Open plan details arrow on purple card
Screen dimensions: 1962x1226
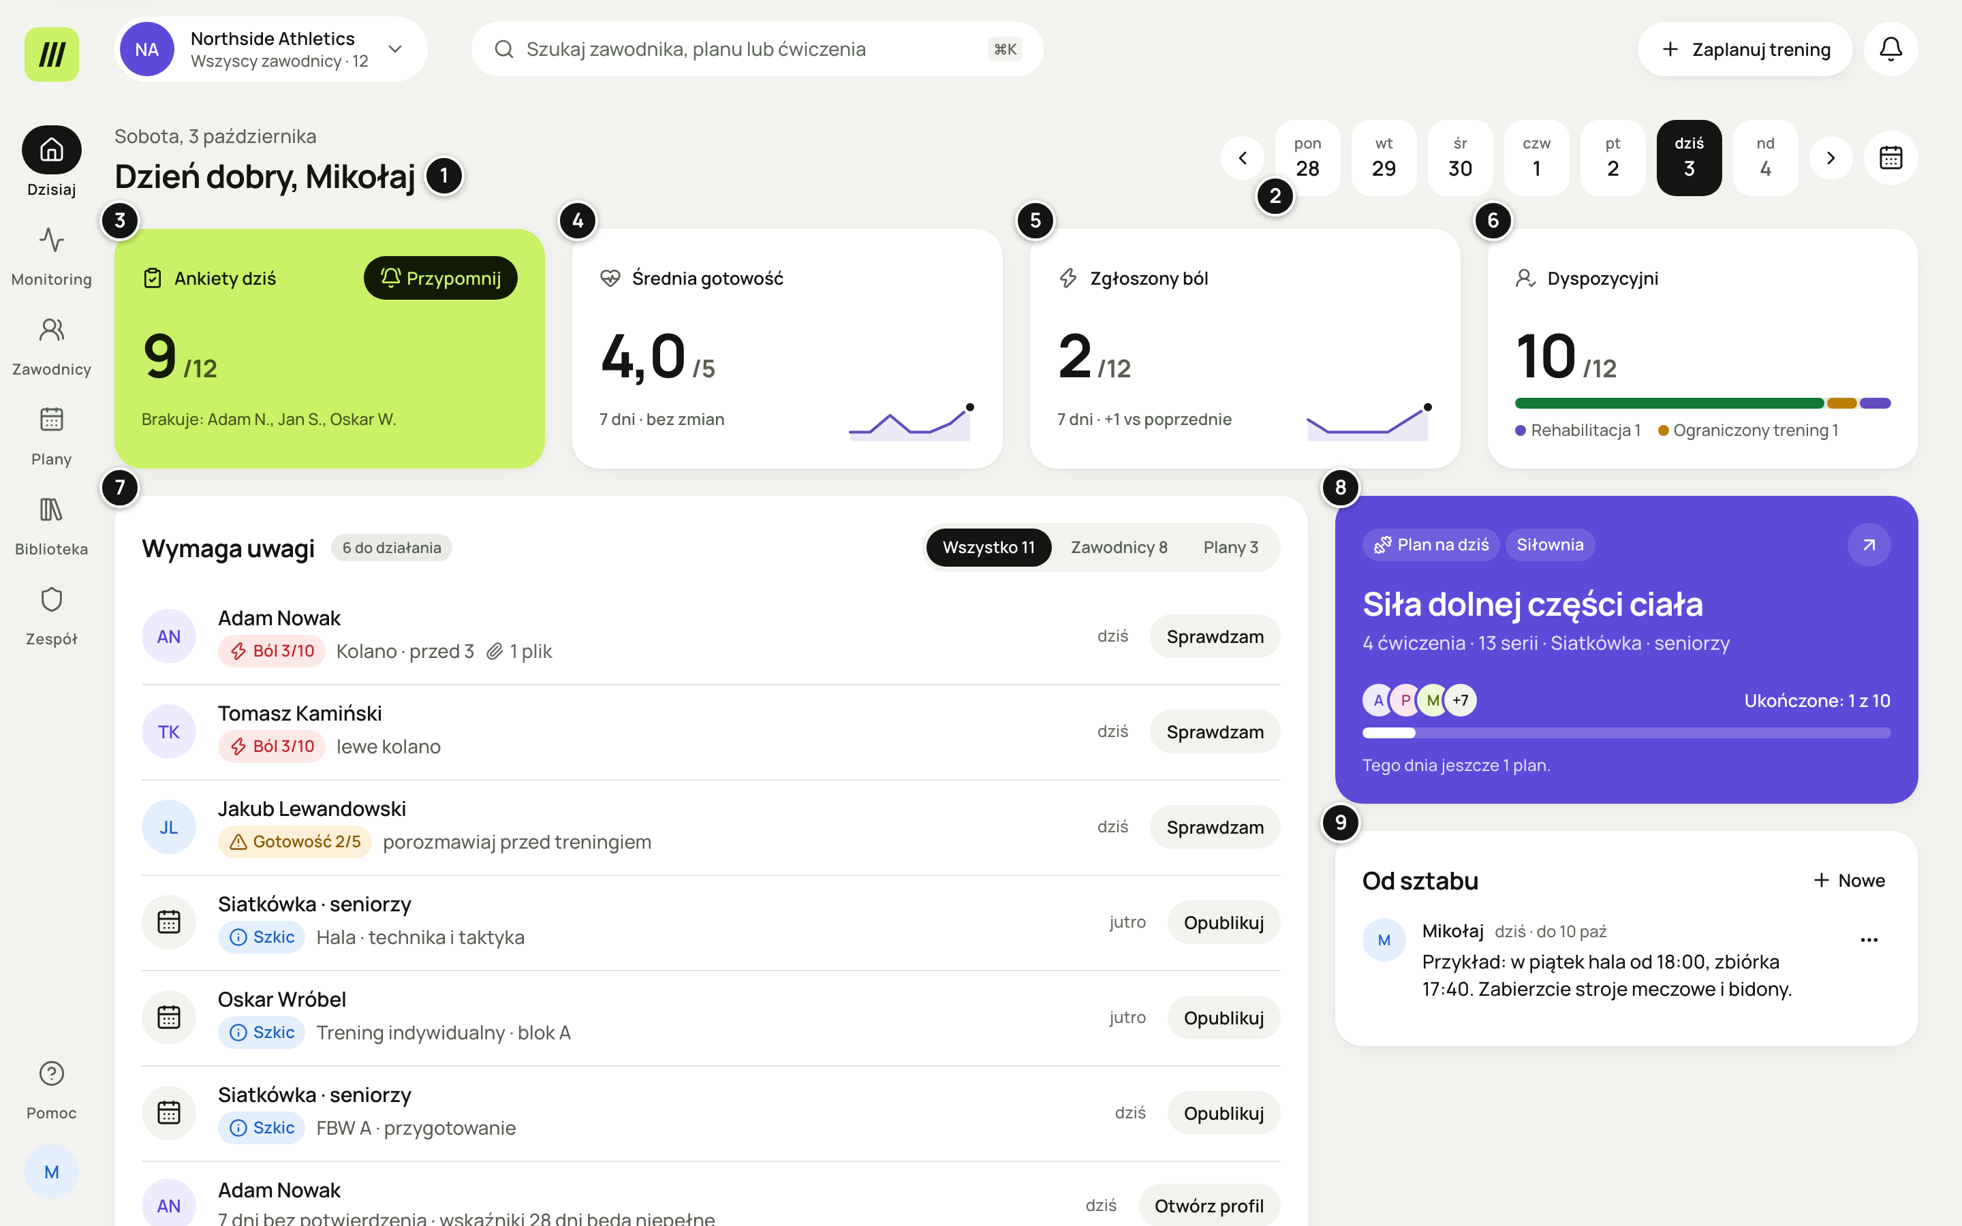click(1869, 545)
